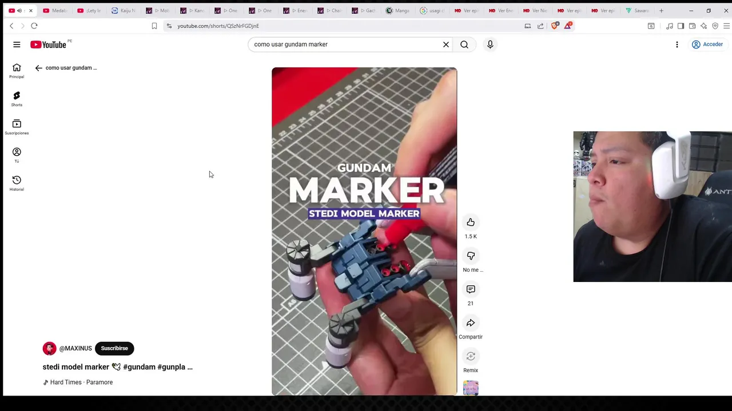Open a new tab with plus button

[661, 10]
